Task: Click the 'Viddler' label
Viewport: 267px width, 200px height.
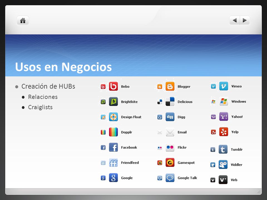Action: coord(236,165)
